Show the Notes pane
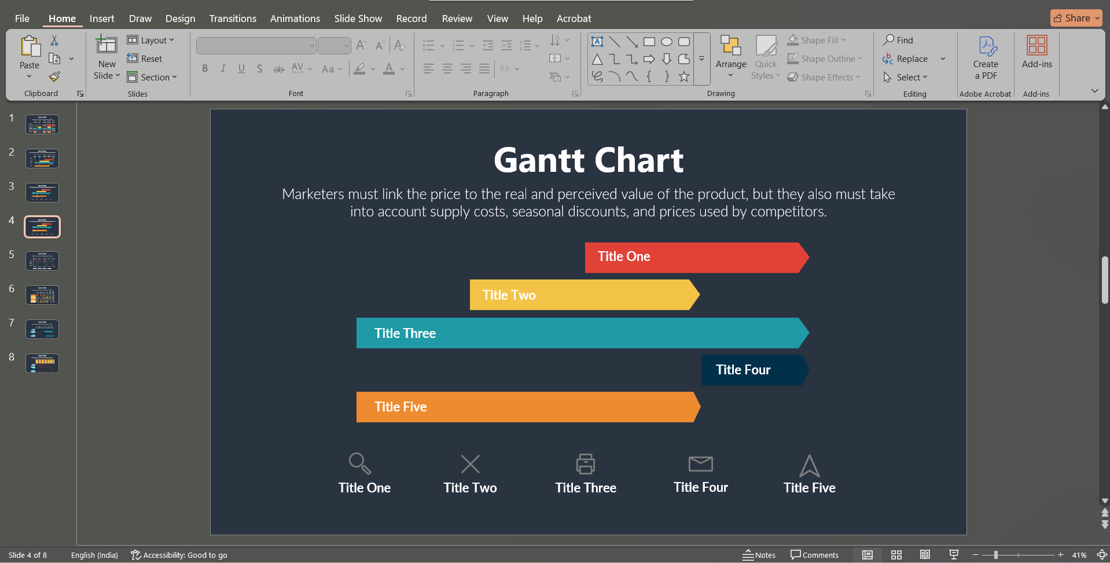1110x563 pixels. coord(759,554)
